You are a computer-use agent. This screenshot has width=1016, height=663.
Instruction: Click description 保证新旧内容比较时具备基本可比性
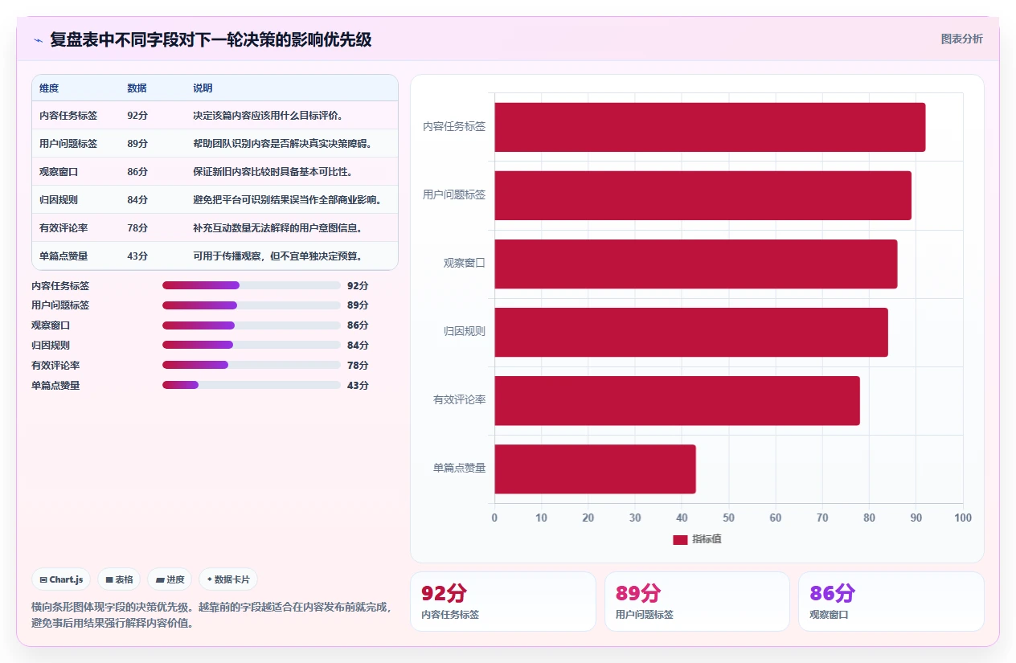point(272,172)
